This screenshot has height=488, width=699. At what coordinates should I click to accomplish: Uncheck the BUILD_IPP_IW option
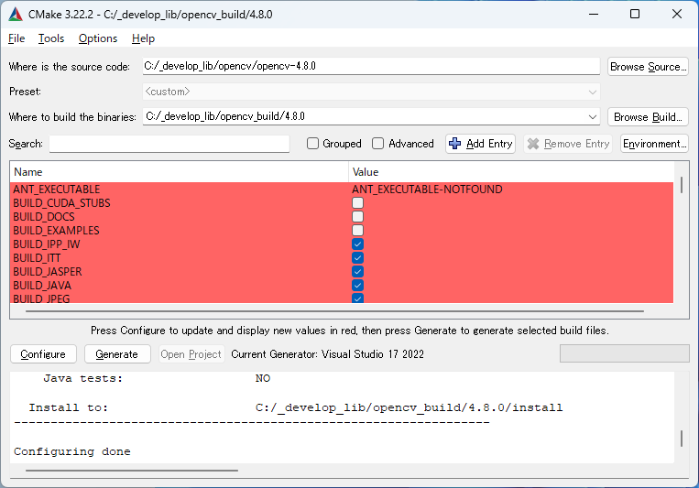click(x=357, y=244)
